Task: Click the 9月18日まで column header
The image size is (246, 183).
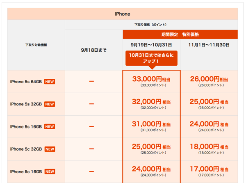Action: point(93,50)
